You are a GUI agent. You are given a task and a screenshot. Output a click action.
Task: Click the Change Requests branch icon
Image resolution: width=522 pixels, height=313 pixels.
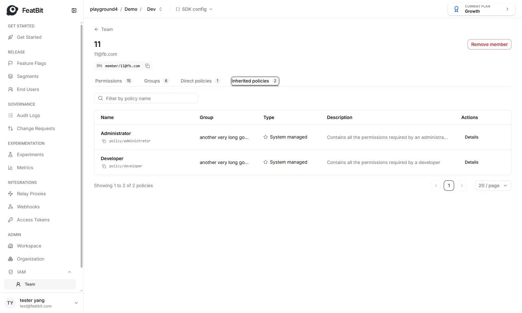point(10,128)
